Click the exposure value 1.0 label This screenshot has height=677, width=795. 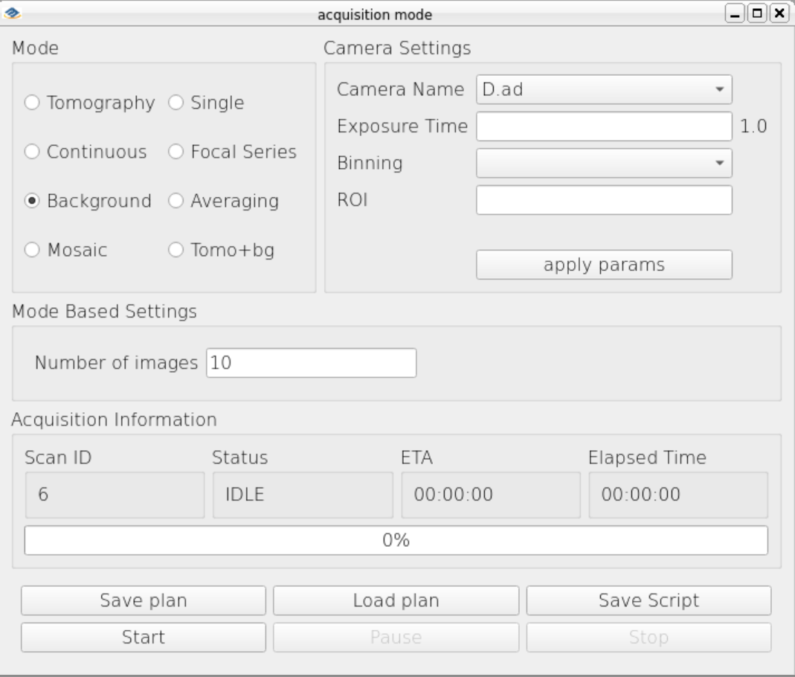click(x=753, y=126)
